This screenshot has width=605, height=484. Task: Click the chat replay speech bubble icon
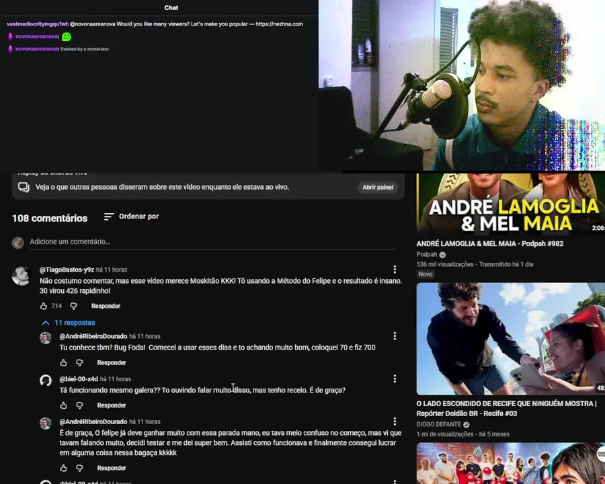(x=24, y=187)
